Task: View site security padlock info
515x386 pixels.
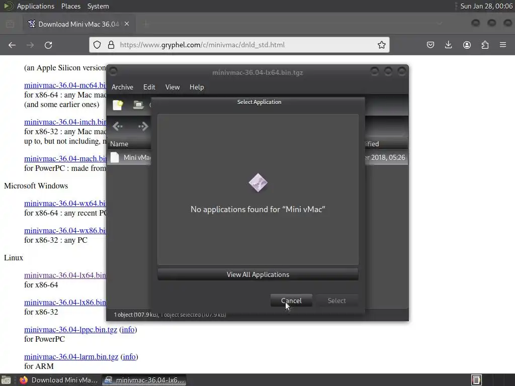Action: [111, 45]
